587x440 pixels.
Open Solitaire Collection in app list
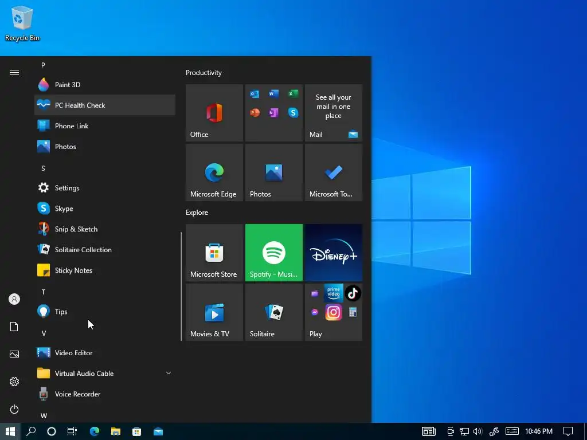[105, 250]
